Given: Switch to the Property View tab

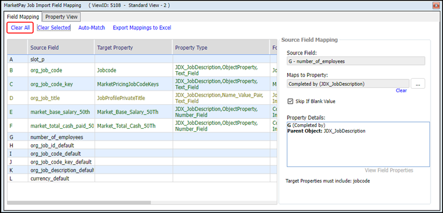Looking at the screenshot, I should pos(61,16).
